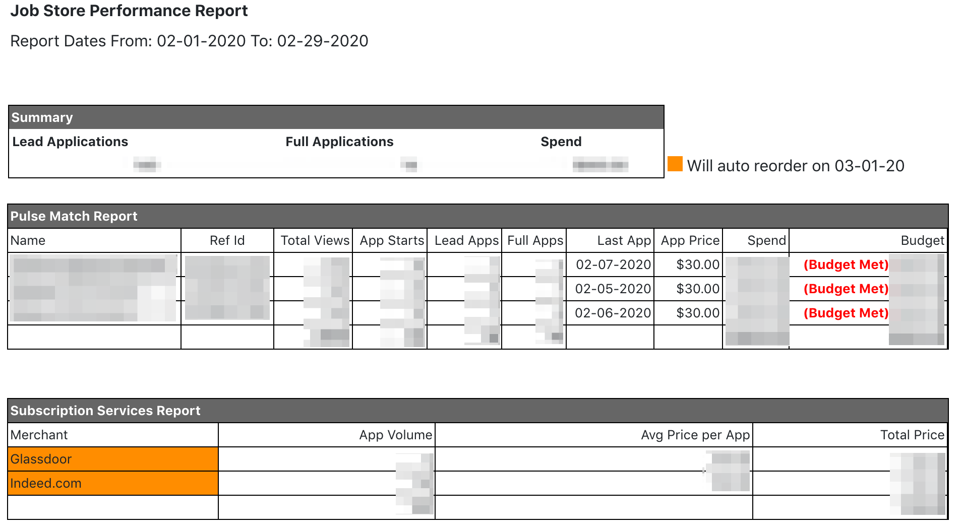962x531 pixels.
Task: Click the orange auto reorder legend swatch
Action: (675, 164)
